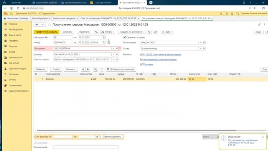
Task: Select the Счет учета cell 58.02
Action: tap(197, 79)
